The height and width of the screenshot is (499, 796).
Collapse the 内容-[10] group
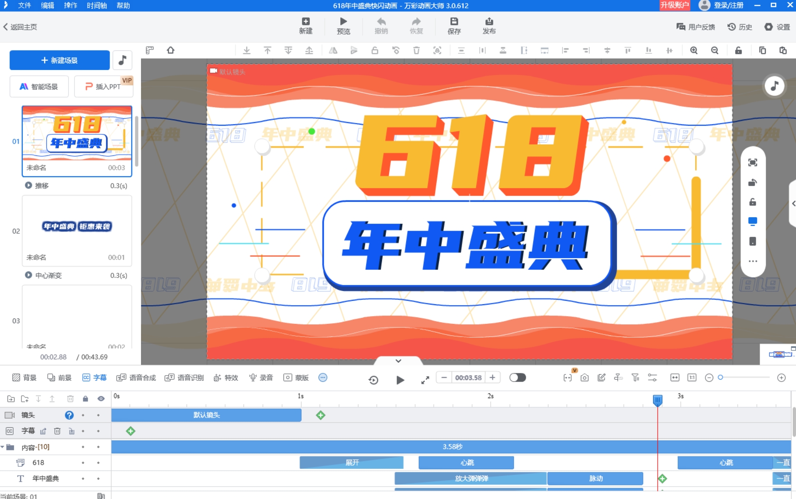click(x=4, y=446)
